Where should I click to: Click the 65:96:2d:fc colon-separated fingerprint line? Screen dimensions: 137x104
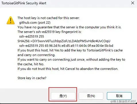tap(66, 46)
